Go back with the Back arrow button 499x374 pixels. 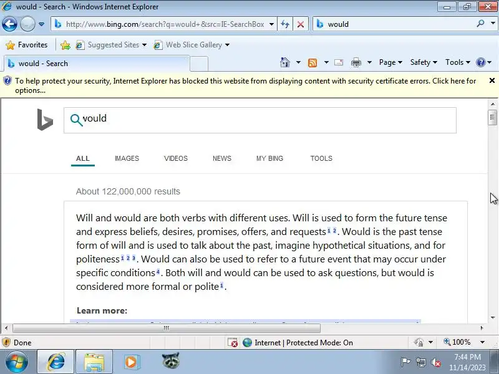pyautogui.click(x=9, y=24)
